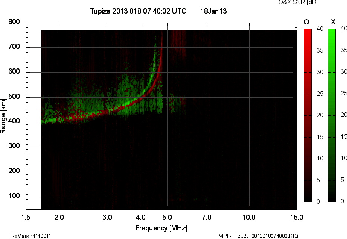Click the 1.5 MHz frequency axis label

coord(26,217)
